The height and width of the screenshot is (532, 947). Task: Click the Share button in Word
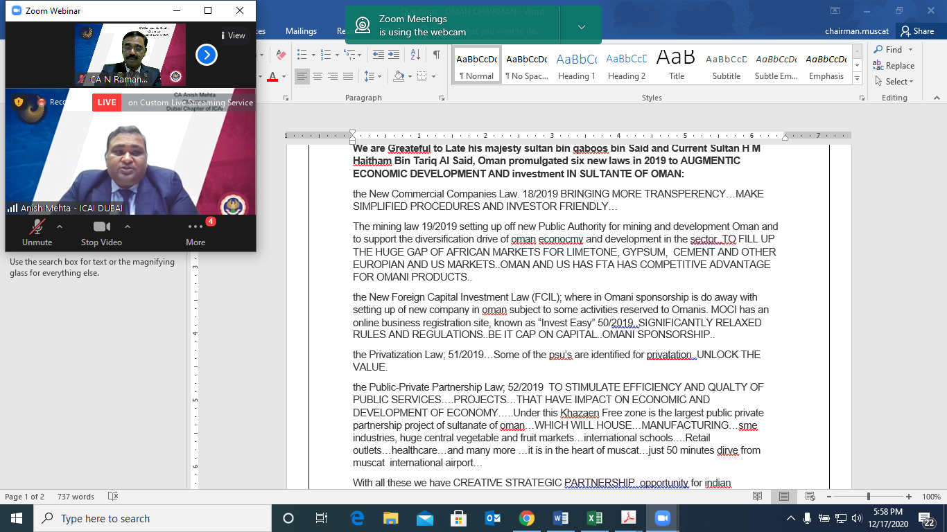coord(916,31)
